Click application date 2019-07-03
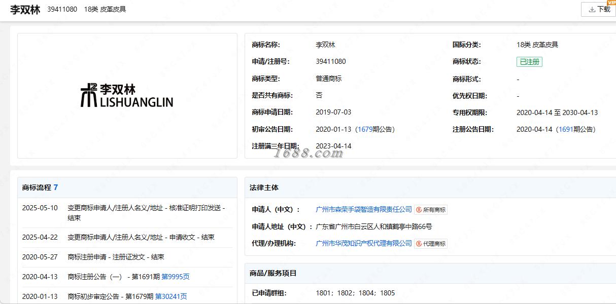Viewport: 616px width, 304px height. [333, 112]
